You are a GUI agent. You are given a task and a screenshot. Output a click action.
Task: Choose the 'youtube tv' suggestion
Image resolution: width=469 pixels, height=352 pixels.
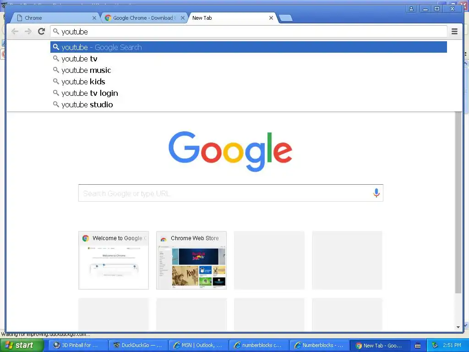point(249,59)
